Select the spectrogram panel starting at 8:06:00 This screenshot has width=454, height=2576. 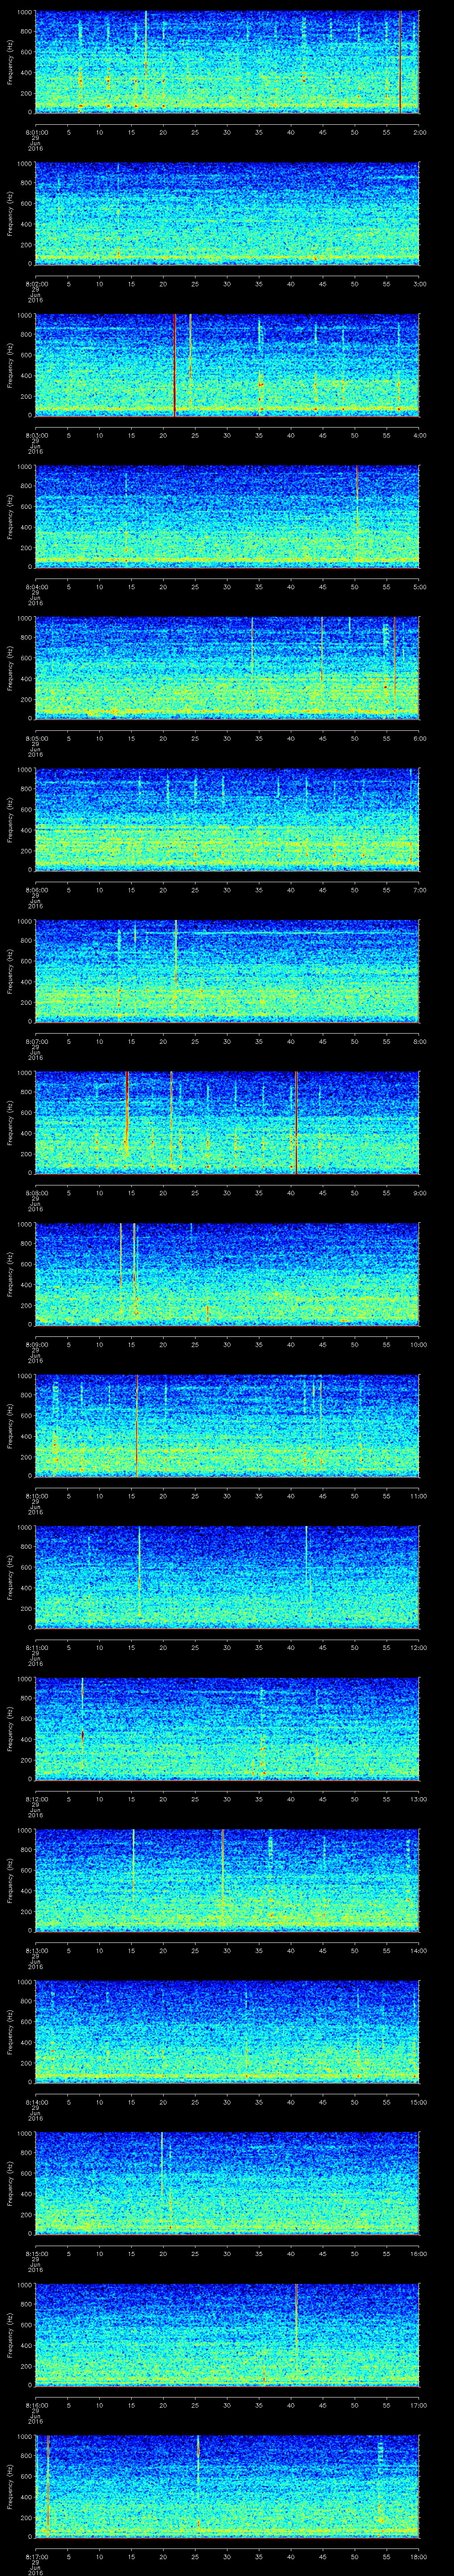227,819
